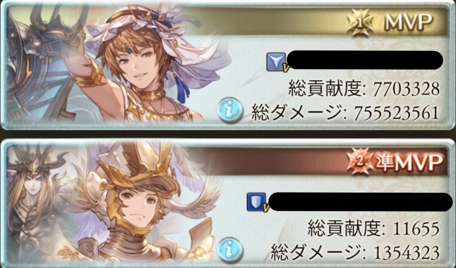
Task: Click the MVP player's redacted name bar
Action: 365,60
